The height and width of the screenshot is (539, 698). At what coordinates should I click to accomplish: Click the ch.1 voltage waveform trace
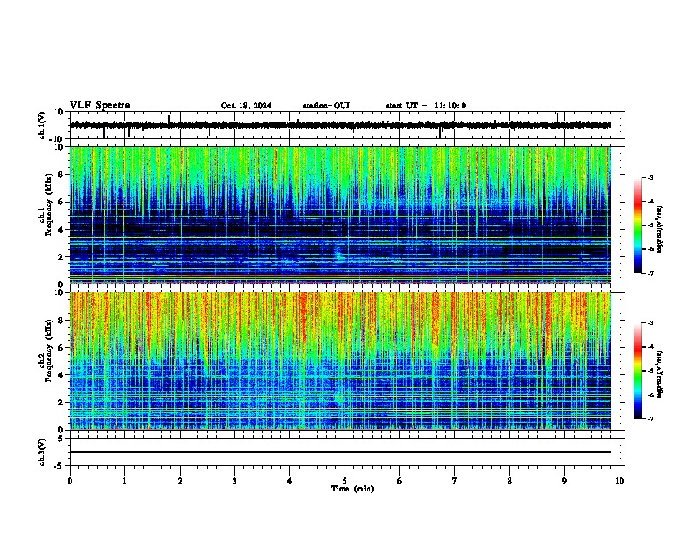340,125
